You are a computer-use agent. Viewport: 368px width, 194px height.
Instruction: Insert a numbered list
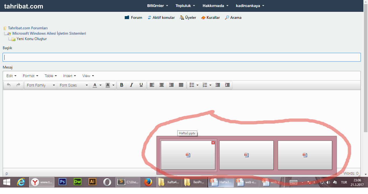(x=205, y=85)
